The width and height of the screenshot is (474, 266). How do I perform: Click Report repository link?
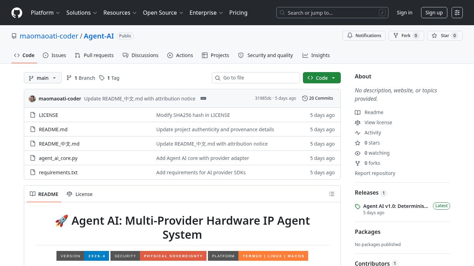pos(375,173)
